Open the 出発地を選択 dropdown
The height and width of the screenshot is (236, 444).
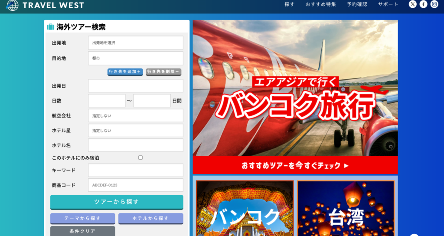135,43
